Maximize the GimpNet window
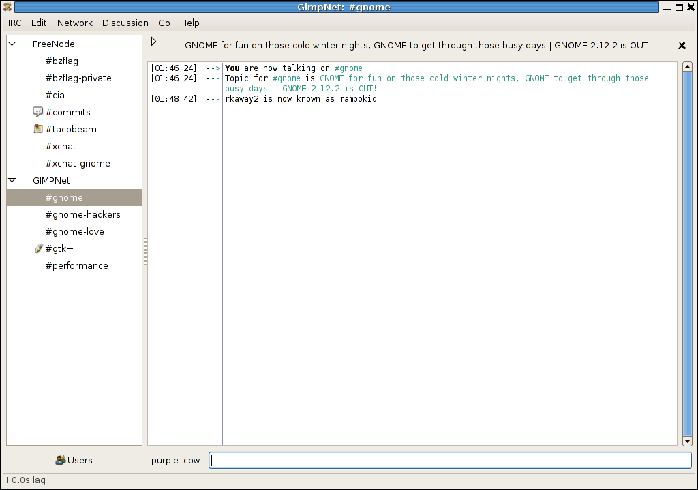This screenshot has width=698, height=490. tap(679, 7)
